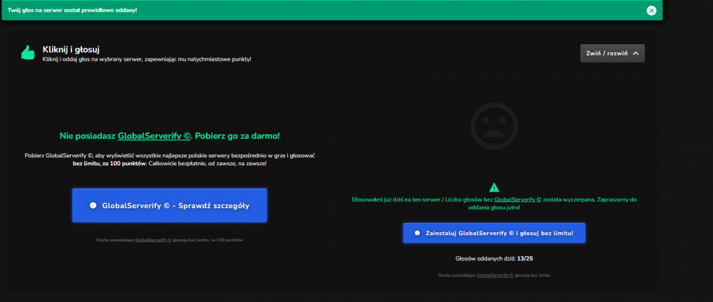
Task: Click the Głosów oddanych dziś label
Action: tap(486, 259)
